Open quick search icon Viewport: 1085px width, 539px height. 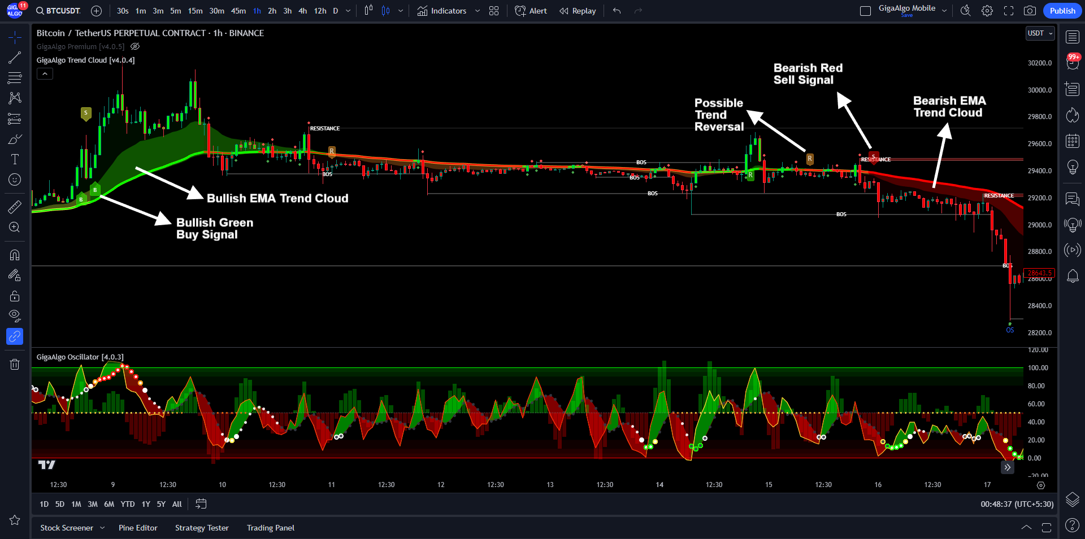tap(966, 11)
